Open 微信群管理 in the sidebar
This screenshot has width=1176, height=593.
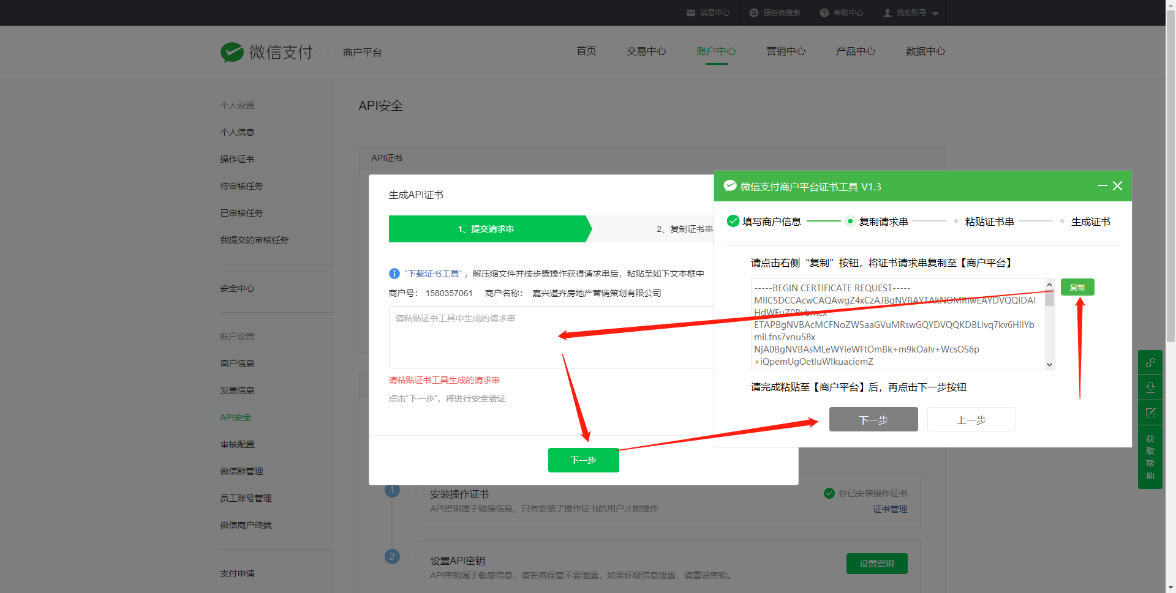(x=241, y=471)
